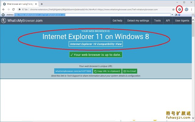This screenshot has height=122, width=195.
Task: Click the extension puzzle icon in the omnibox
Action: coord(19,9)
